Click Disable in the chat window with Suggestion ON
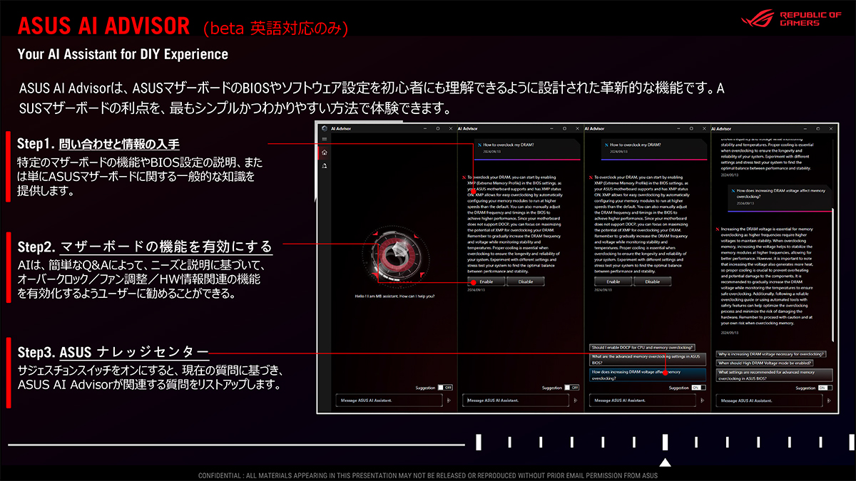Viewport: 856px width, 481px height. [x=652, y=281]
